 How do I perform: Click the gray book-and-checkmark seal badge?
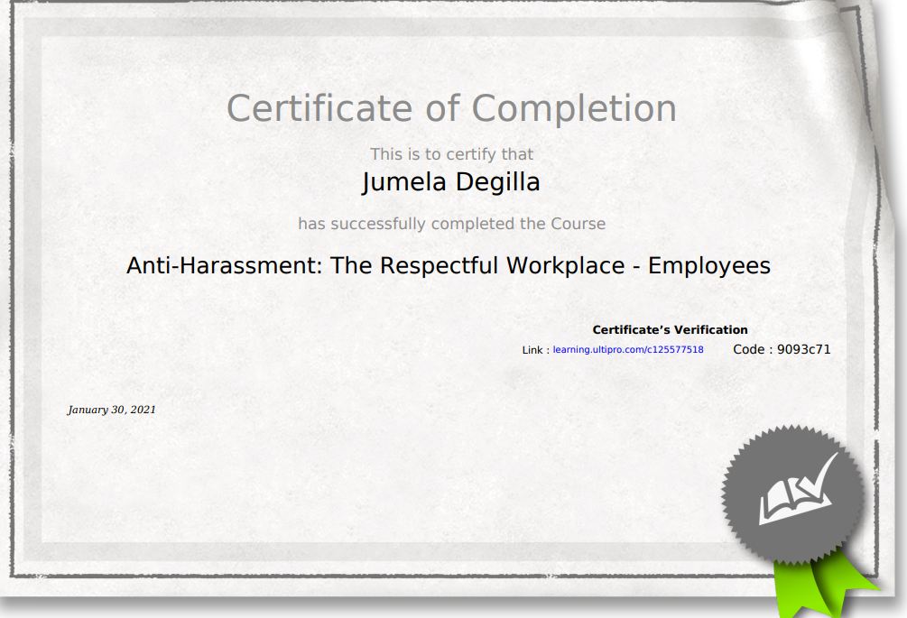tap(793, 495)
